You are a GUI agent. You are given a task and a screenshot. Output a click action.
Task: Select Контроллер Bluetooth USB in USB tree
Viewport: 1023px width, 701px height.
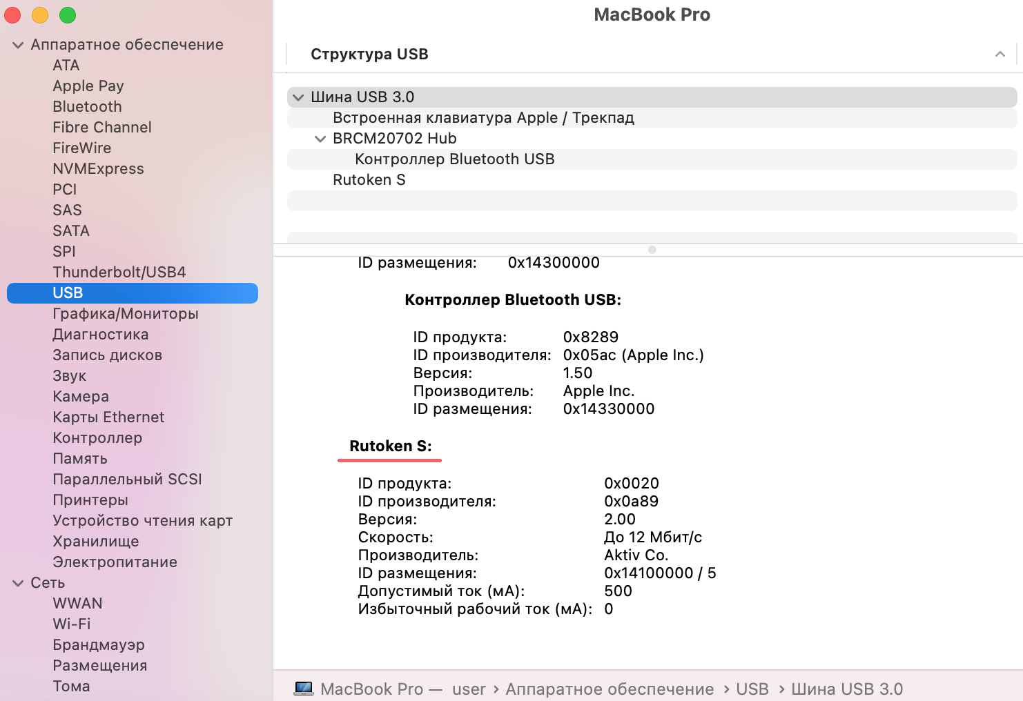click(x=652, y=159)
